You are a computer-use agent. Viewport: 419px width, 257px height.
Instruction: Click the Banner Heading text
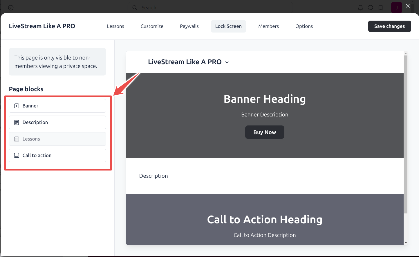[265, 99]
